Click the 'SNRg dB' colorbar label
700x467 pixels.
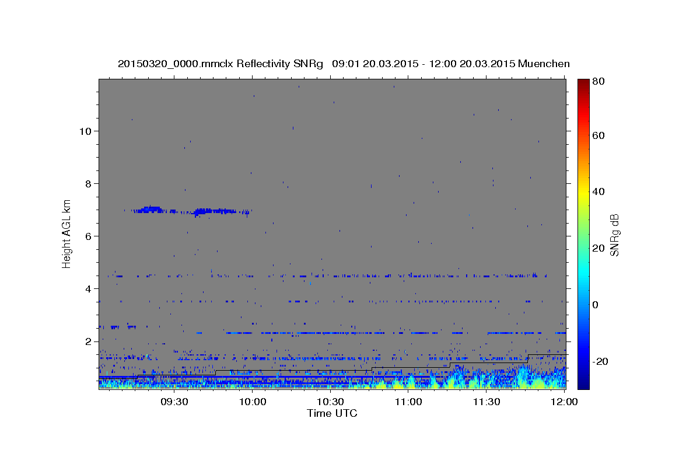[614, 235]
